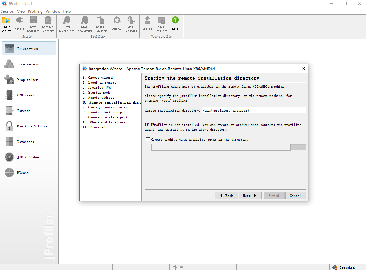
Task: Close the Integration Wizard dialog
Action: (x=303, y=69)
